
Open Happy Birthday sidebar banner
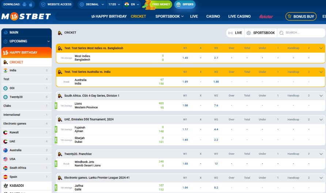click(x=26, y=53)
